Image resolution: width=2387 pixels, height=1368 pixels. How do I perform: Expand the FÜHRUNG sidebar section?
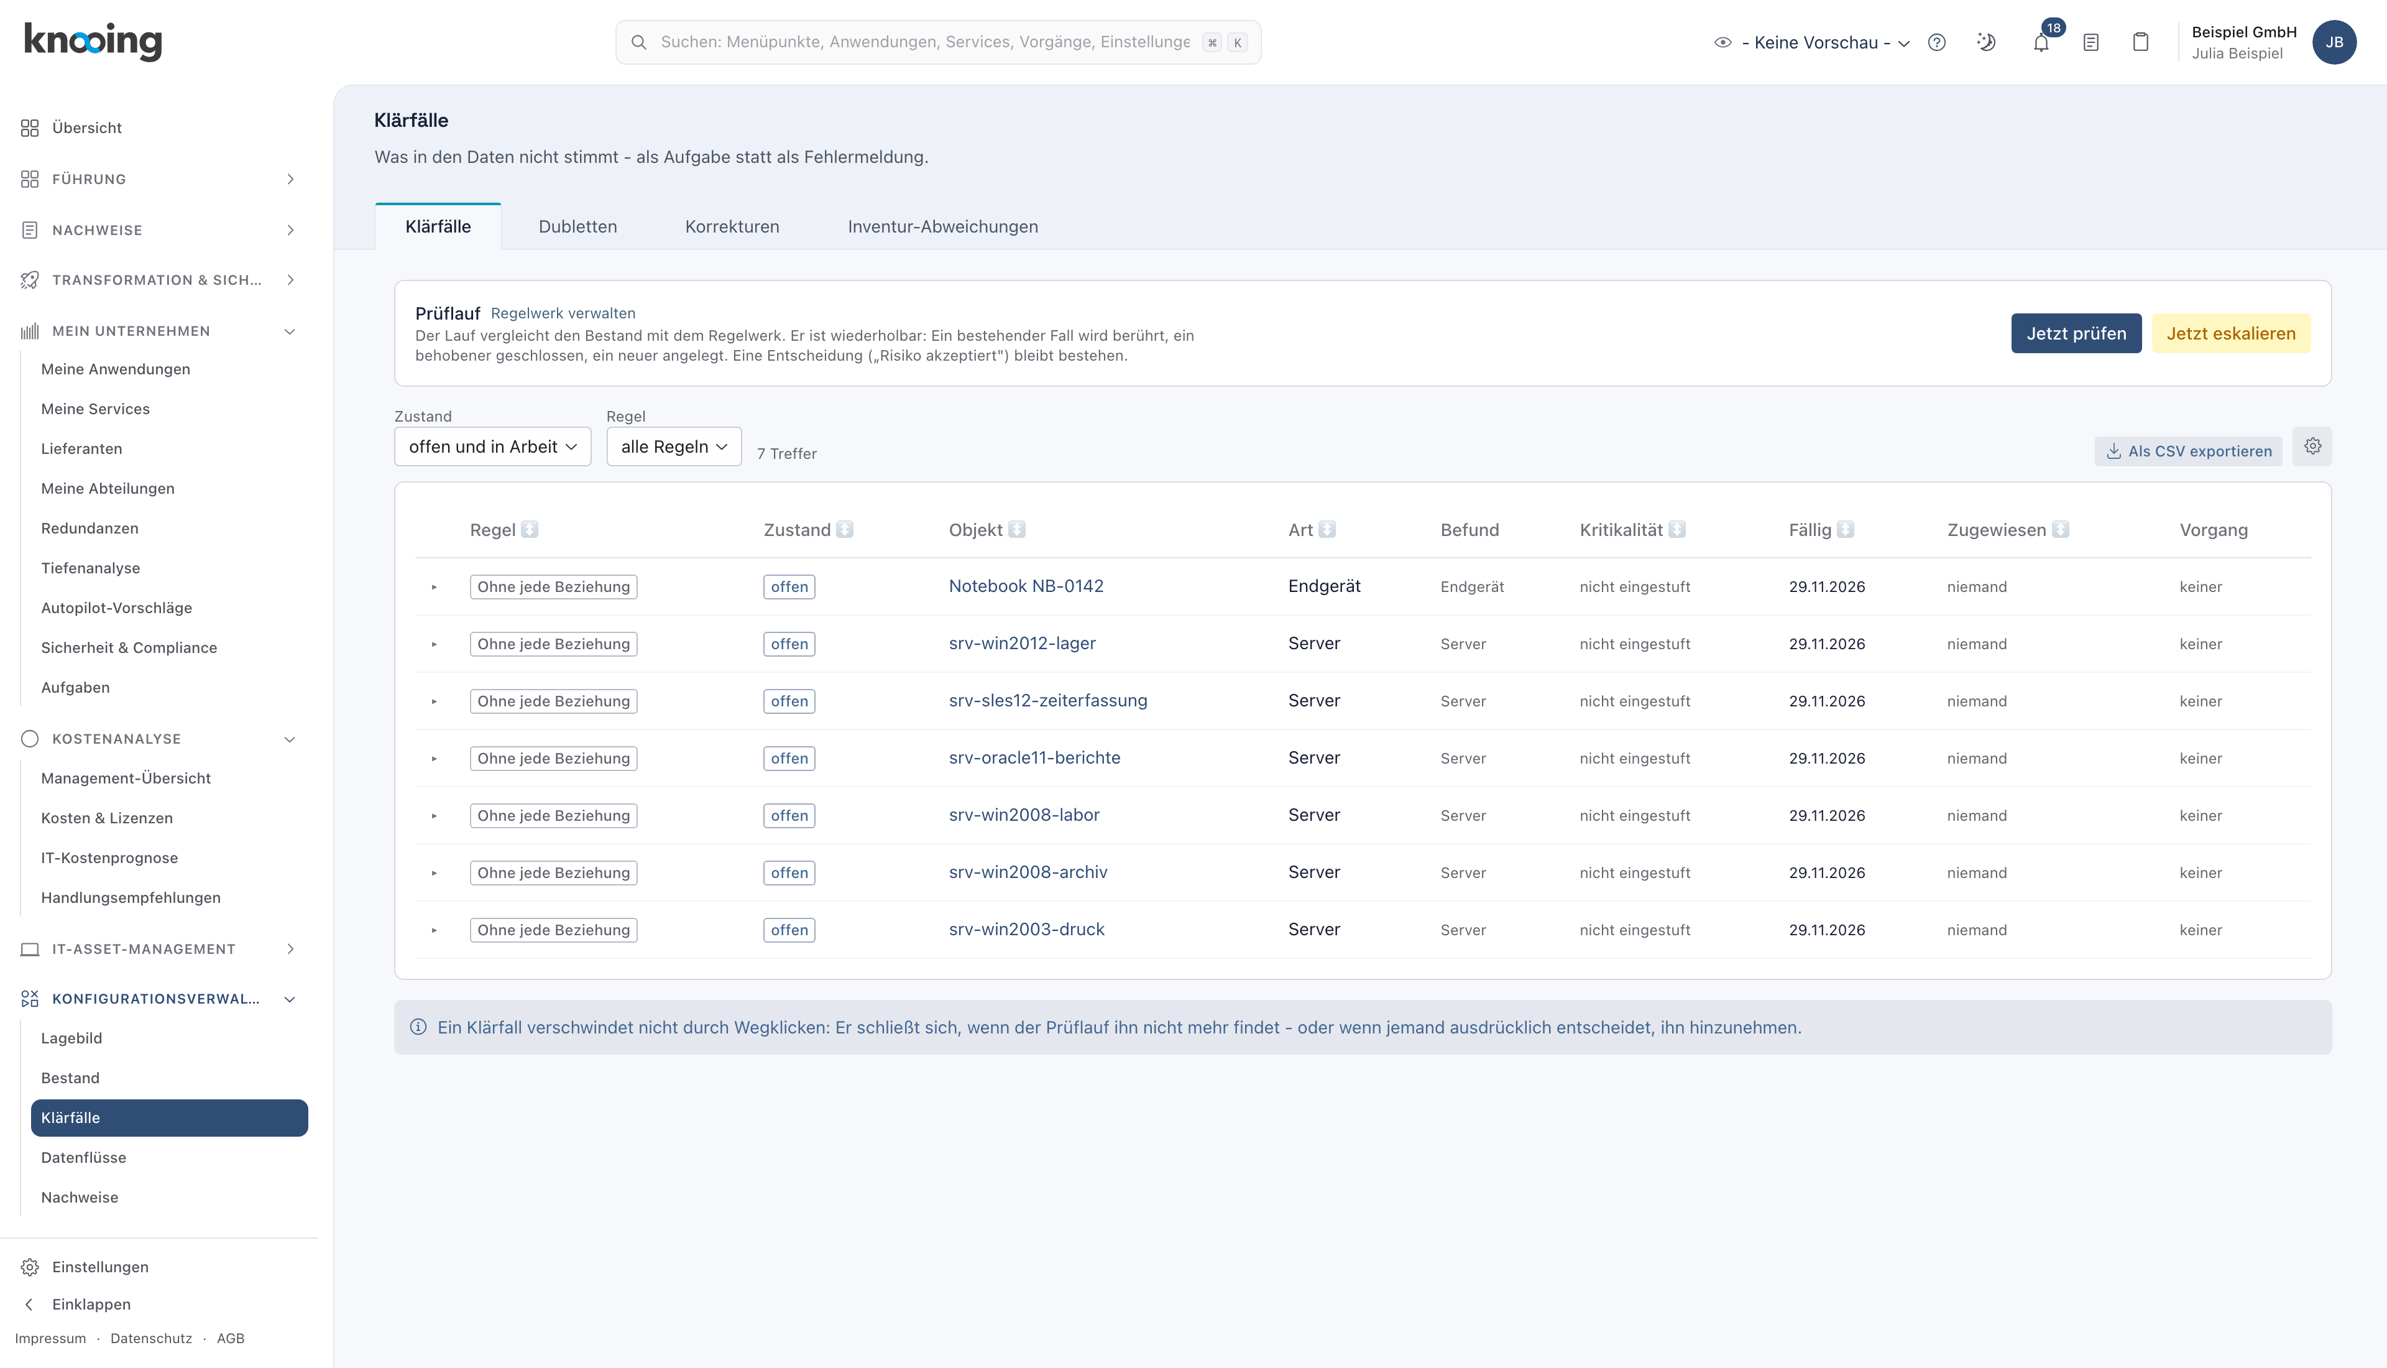(x=158, y=178)
